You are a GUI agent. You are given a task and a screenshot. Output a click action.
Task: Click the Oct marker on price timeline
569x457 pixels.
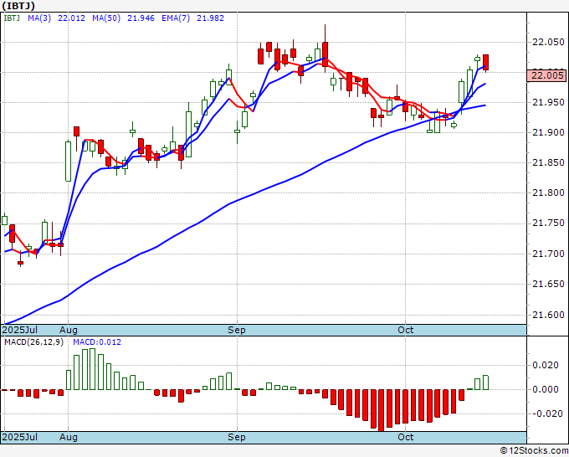[x=405, y=330]
